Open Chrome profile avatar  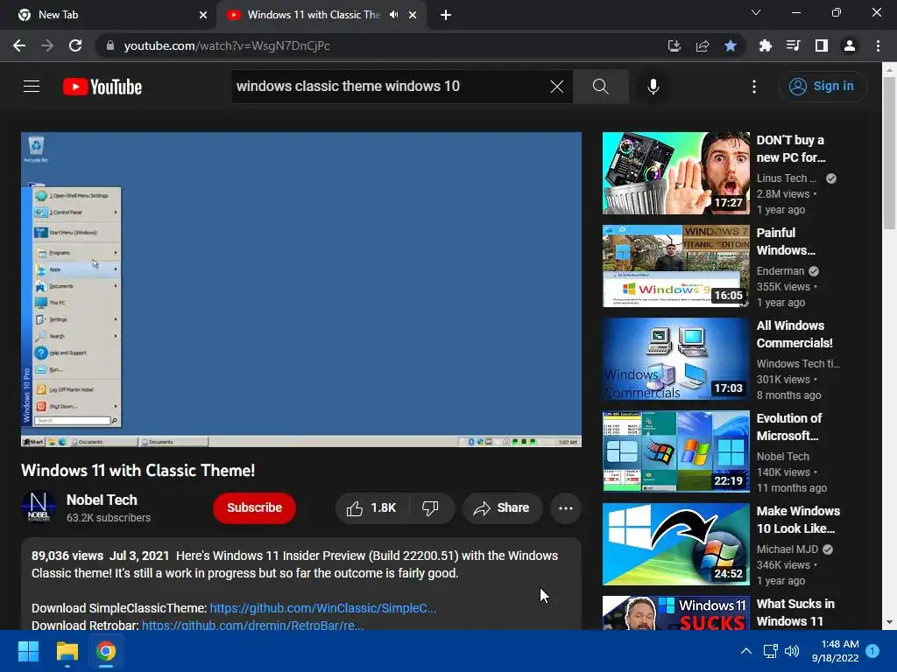(x=850, y=45)
